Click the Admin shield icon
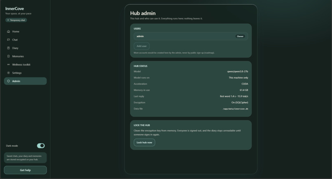Image resolution: width=332 pixels, height=179 pixels. (9, 81)
